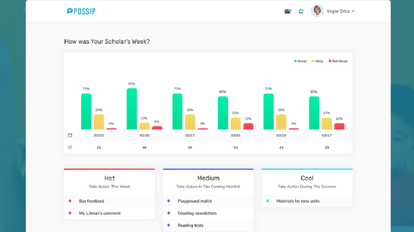Image resolution: width=414 pixels, height=232 pixels.
Task: Click respondent count 31
Action: (x=99, y=147)
